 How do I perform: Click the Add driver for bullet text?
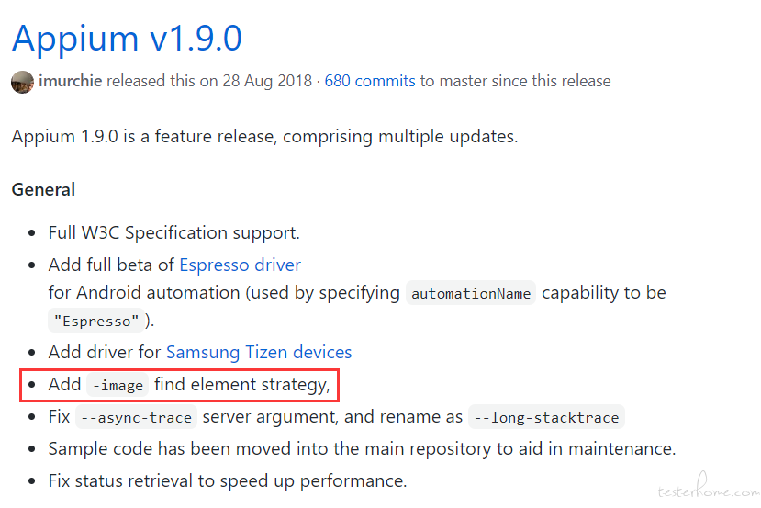click(x=105, y=352)
